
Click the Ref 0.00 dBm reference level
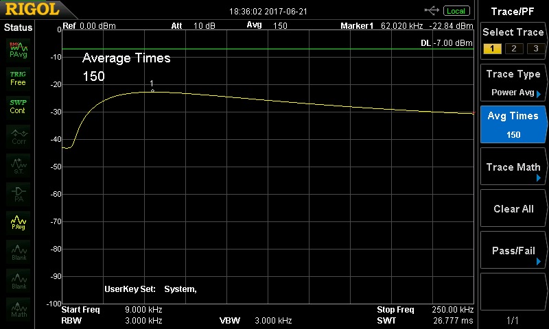click(x=89, y=26)
